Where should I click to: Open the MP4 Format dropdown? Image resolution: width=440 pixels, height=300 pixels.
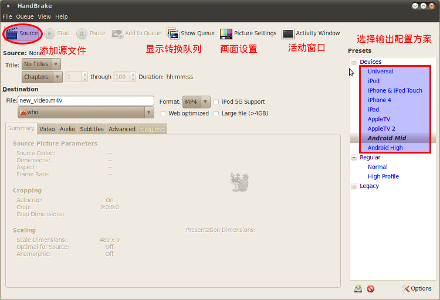(x=196, y=102)
